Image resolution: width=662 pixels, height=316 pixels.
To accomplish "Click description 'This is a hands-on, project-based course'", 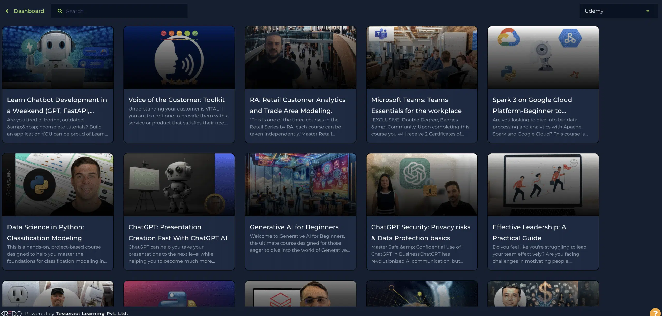I will [x=57, y=254].
